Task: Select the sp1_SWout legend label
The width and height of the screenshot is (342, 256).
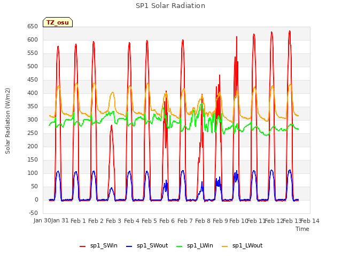Action: (152, 245)
